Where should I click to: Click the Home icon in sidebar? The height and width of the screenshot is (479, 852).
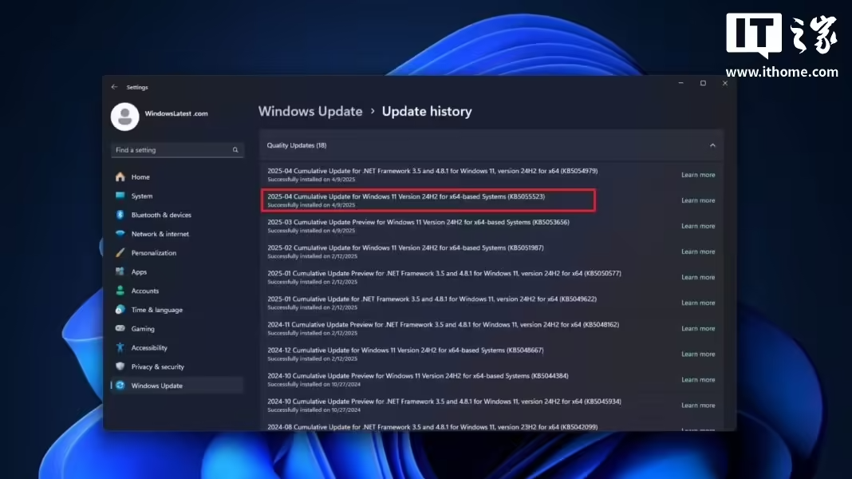click(x=120, y=177)
